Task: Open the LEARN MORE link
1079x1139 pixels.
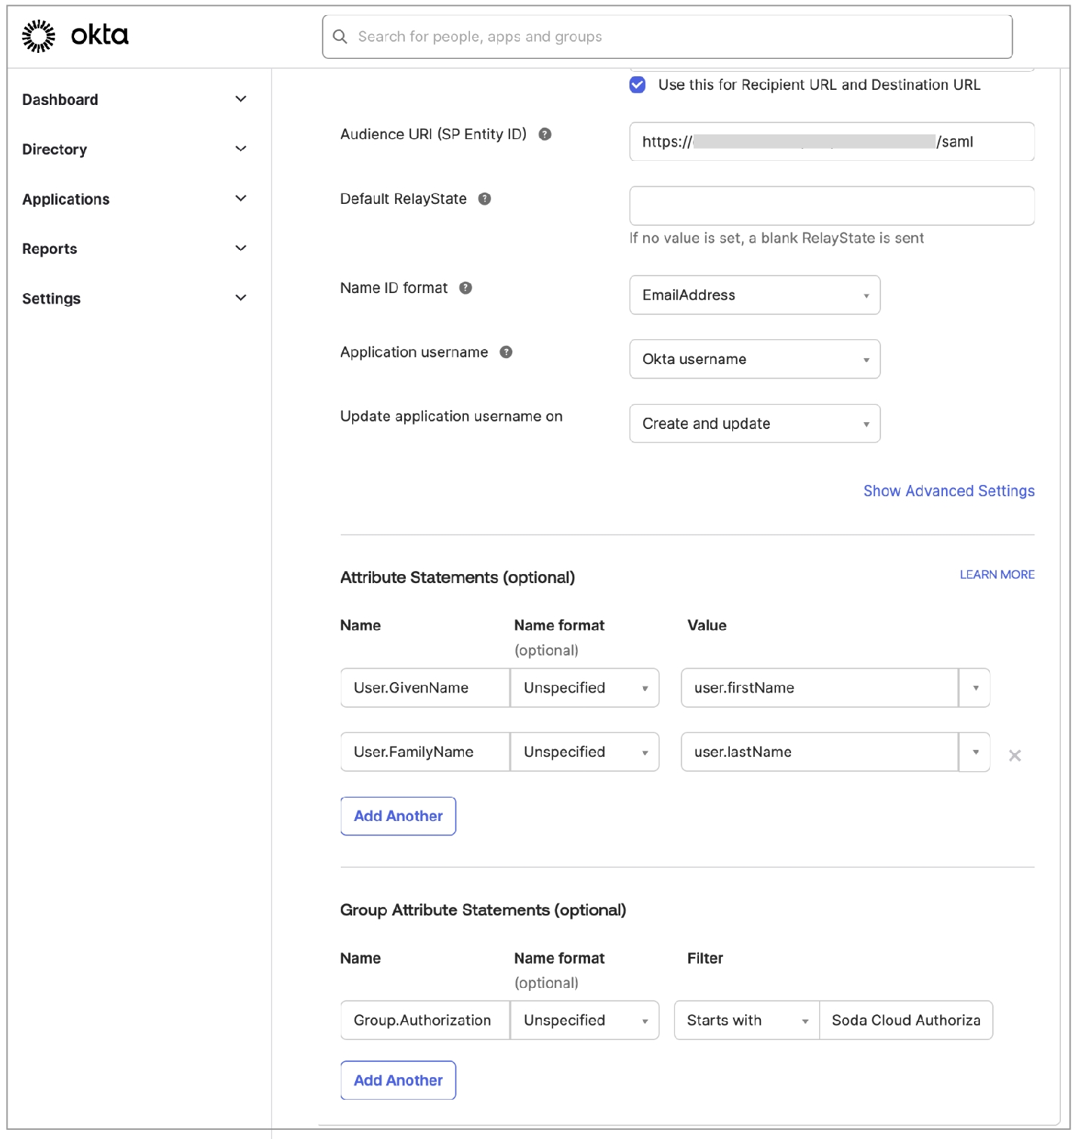Action: tap(997, 575)
